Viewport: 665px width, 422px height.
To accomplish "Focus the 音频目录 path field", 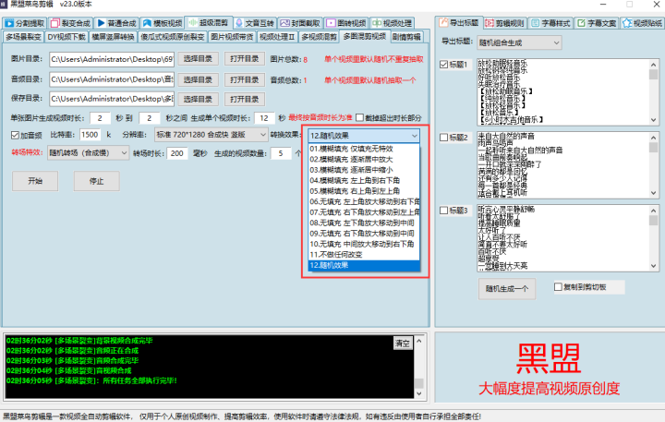I will pos(112,79).
